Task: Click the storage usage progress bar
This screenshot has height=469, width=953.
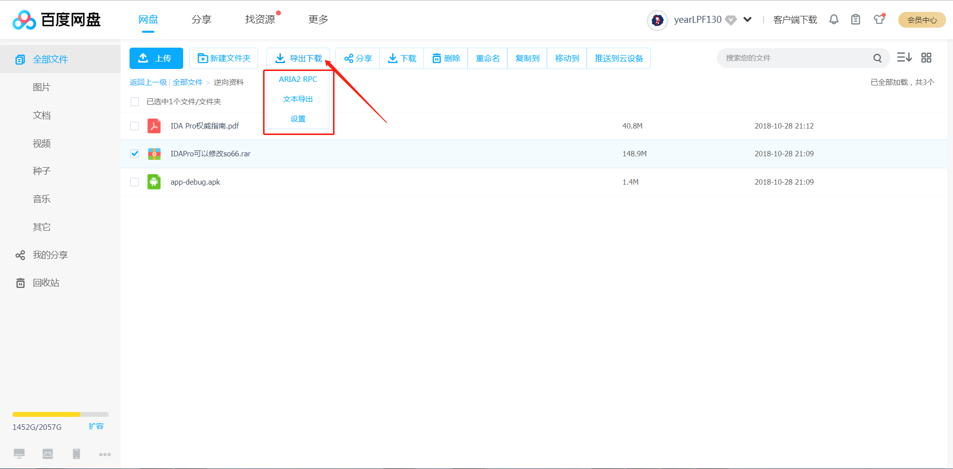Action: (x=61, y=414)
